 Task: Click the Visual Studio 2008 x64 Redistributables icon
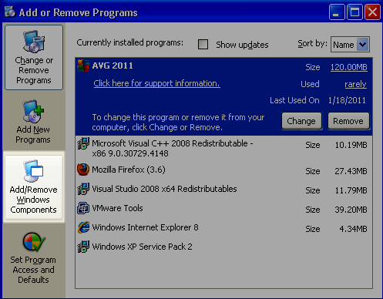click(83, 189)
